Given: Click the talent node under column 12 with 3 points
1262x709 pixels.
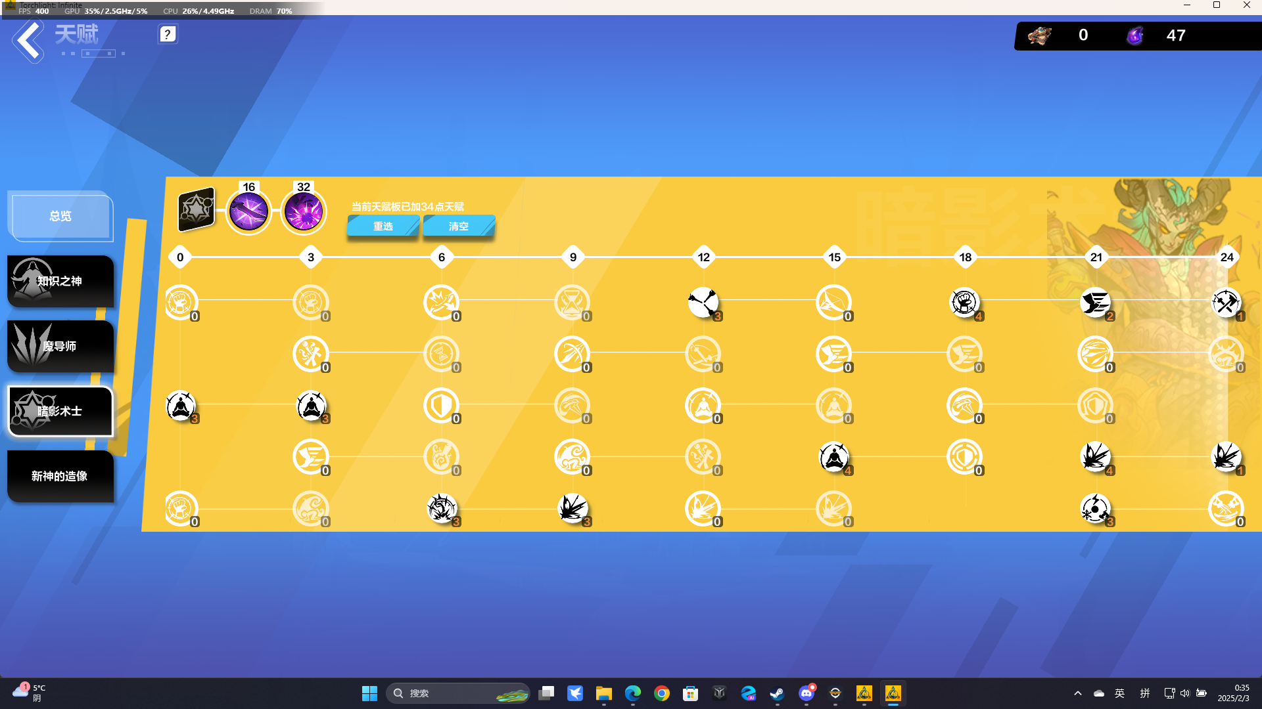Looking at the screenshot, I should pos(703,303).
